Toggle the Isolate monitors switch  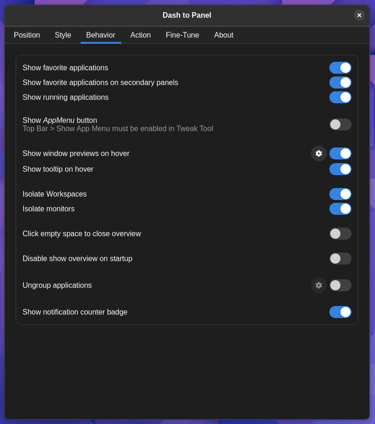(340, 209)
